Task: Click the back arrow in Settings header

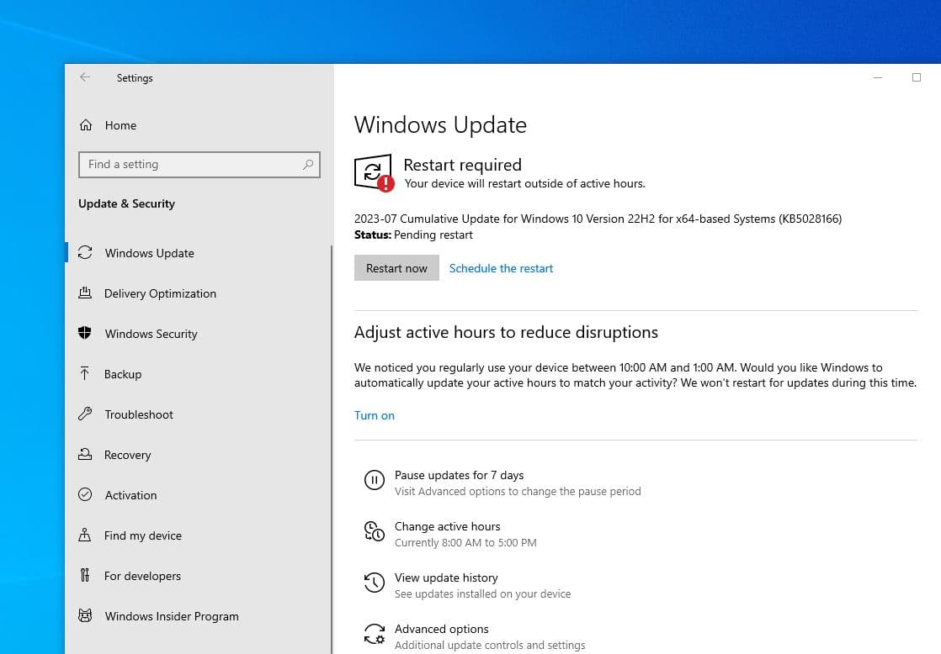Action: tap(85, 77)
